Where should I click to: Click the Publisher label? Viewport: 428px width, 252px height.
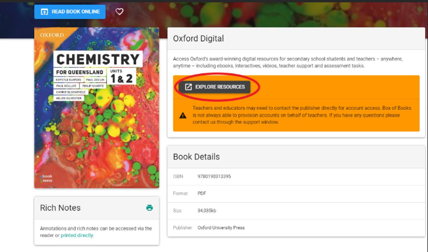point(183,228)
